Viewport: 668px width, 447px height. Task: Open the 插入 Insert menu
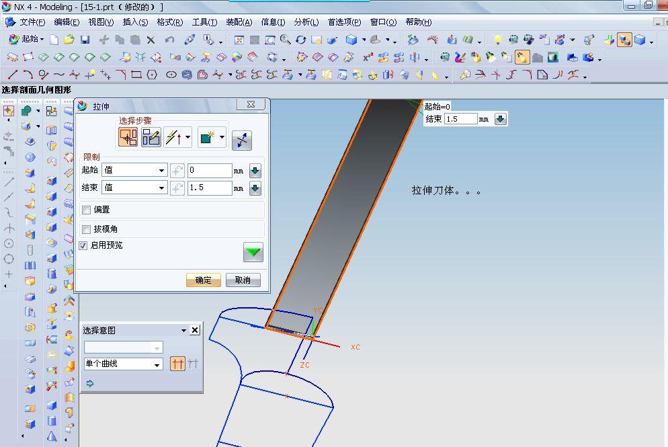click(x=135, y=22)
